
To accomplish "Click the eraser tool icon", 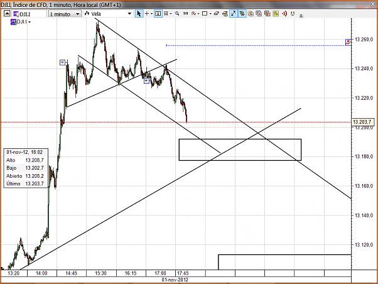I will [216, 14].
